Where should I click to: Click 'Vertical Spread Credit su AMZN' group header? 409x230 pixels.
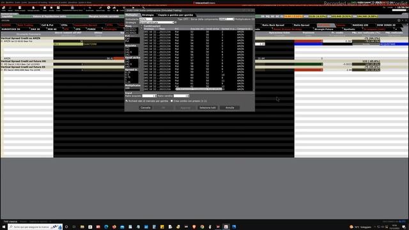click(21, 38)
